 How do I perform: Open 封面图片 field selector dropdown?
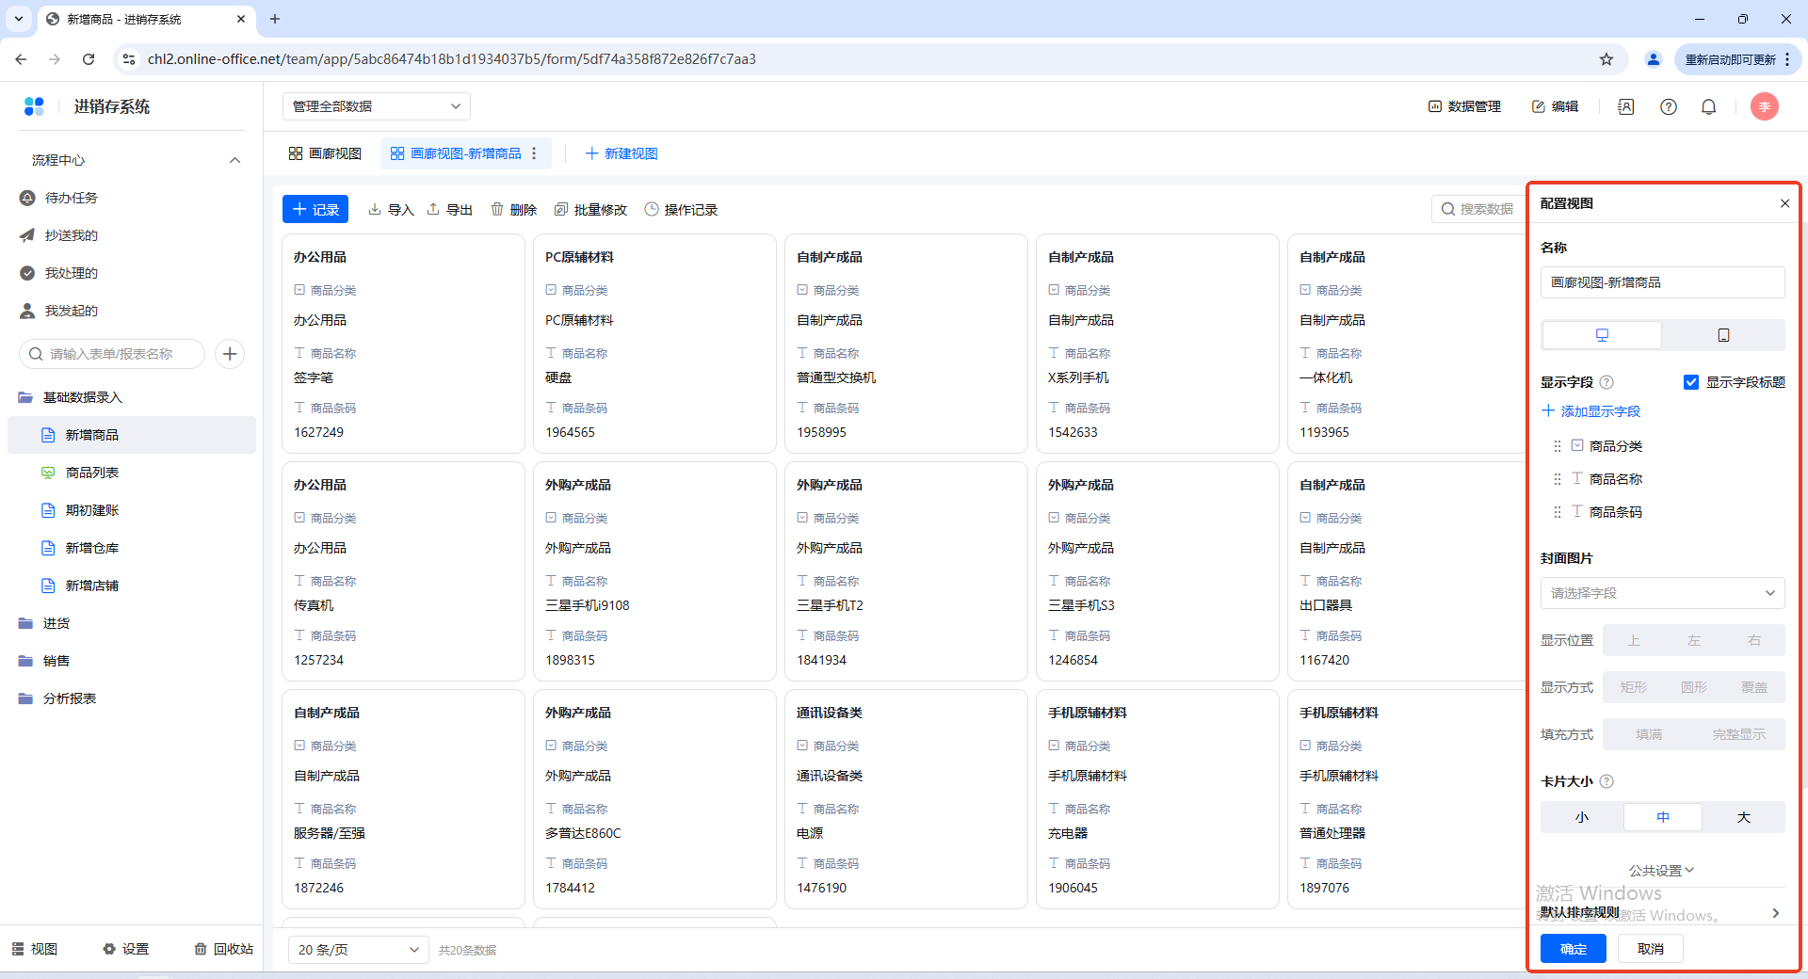[1662, 593]
